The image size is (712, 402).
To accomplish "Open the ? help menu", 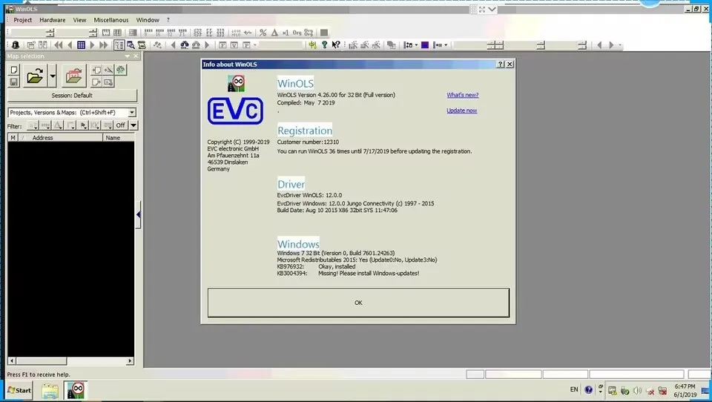I will 168,20.
